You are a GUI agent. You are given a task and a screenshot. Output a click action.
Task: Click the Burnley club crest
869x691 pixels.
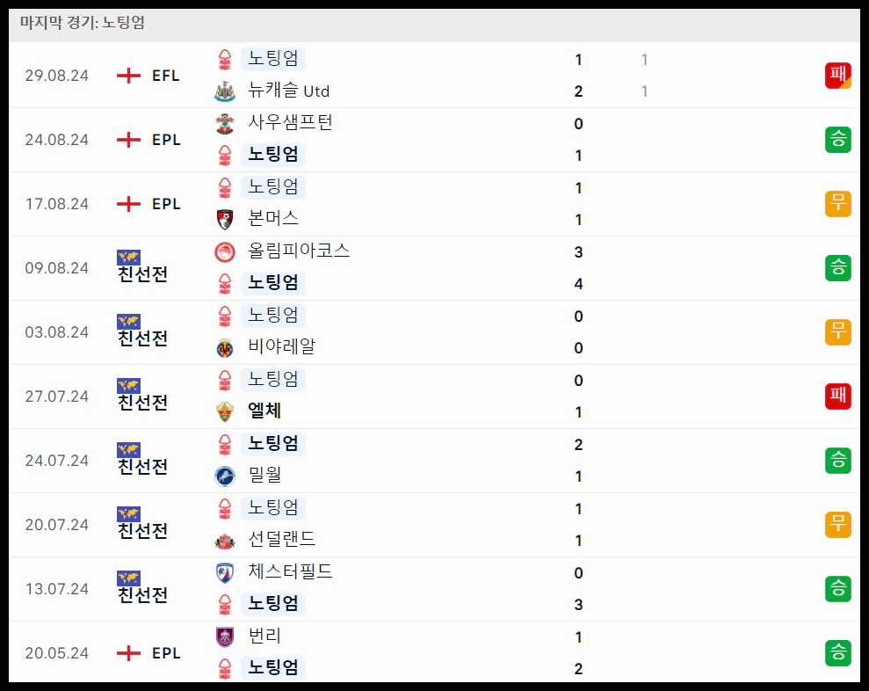(x=224, y=637)
